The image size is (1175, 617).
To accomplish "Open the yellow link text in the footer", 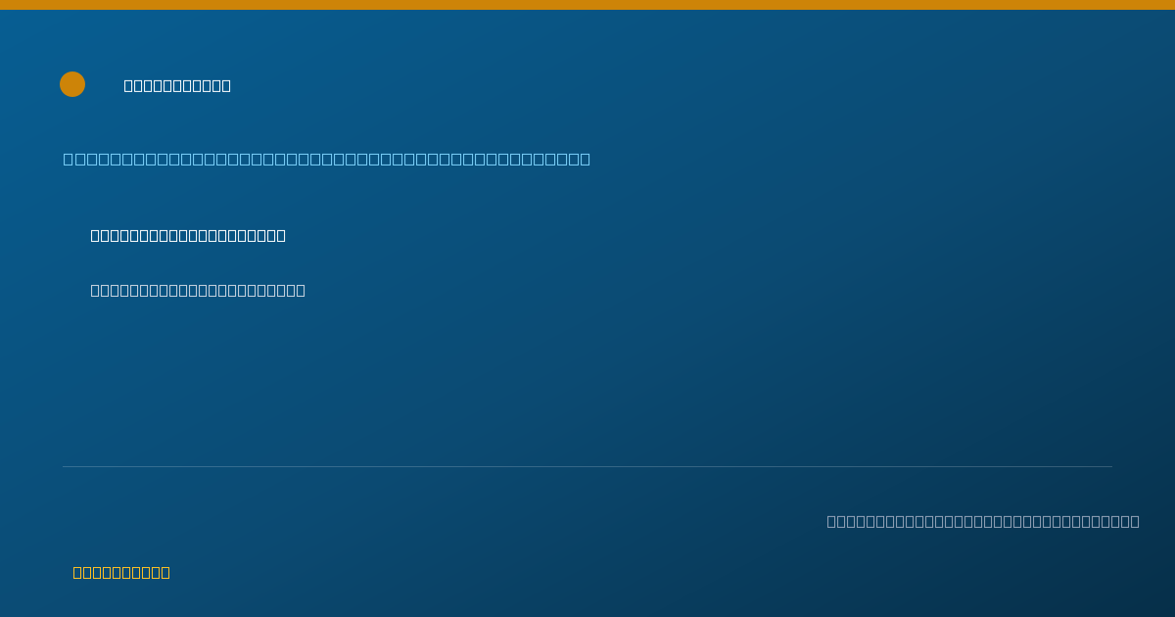I will [121, 572].
